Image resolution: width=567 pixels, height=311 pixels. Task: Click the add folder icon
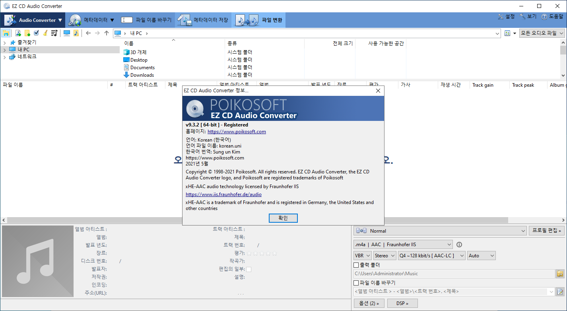click(x=27, y=33)
